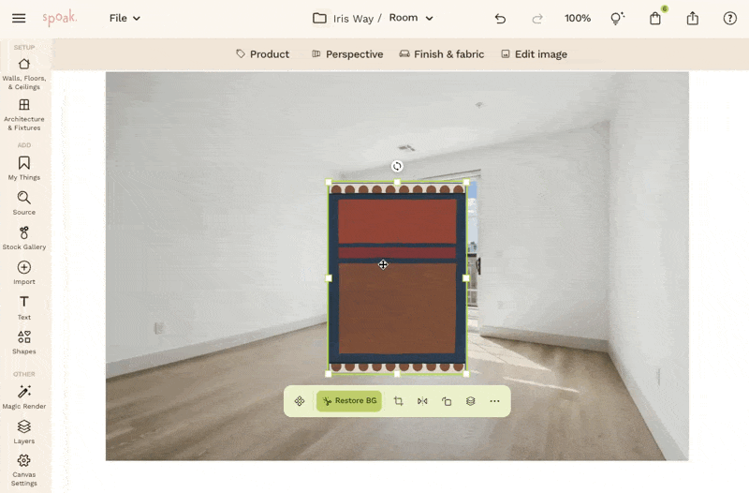Select the Text tool
The height and width of the screenshot is (493, 749).
coord(24,308)
